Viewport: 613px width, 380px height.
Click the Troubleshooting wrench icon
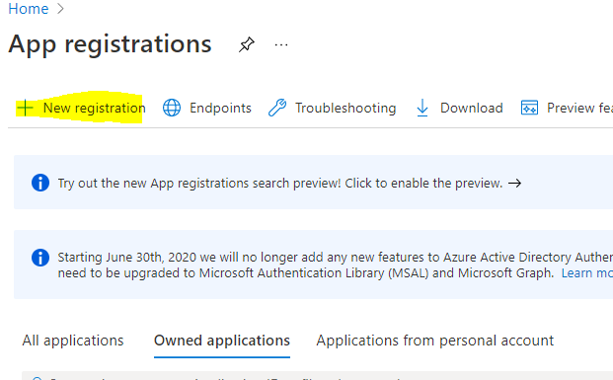[277, 108]
